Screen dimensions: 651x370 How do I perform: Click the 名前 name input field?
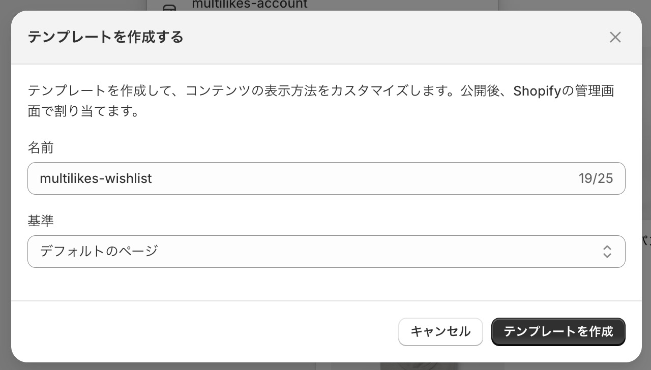click(x=325, y=178)
